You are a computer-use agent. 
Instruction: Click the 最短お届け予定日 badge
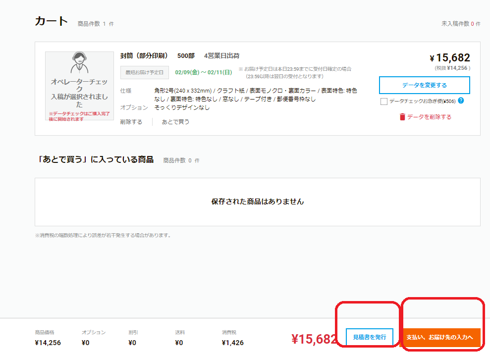(145, 72)
